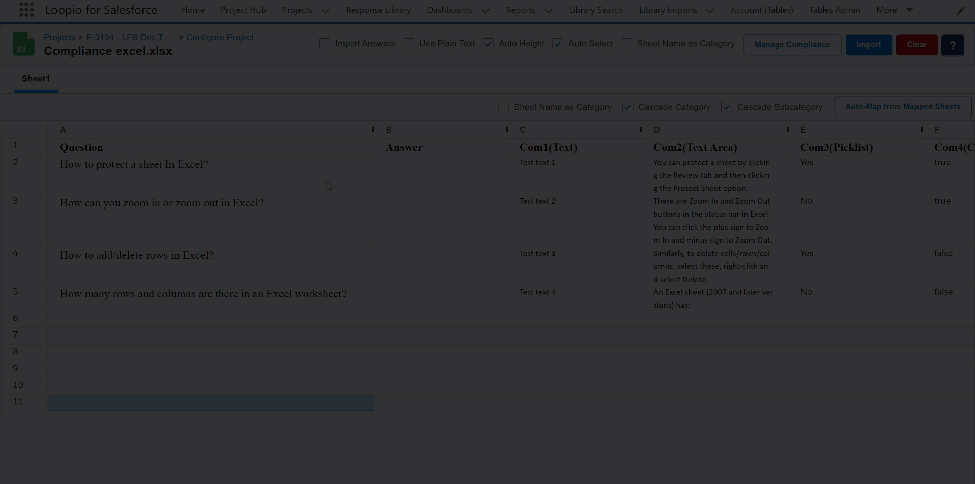Screen dimensions: 975x484
Task: Click the 'false' cell in row 4
Action: (x=949, y=266)
